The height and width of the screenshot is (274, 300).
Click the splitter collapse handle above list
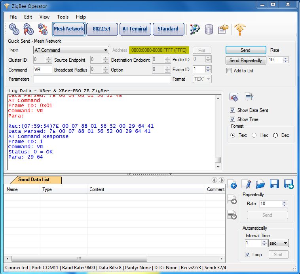[150, 174]
